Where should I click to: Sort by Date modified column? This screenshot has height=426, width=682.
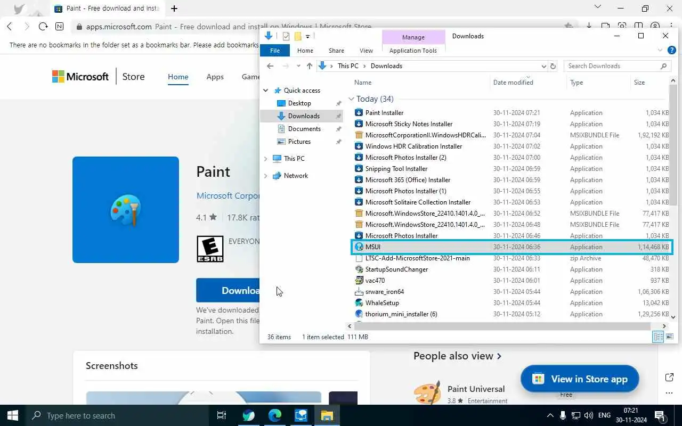click(x=513, y=83)
